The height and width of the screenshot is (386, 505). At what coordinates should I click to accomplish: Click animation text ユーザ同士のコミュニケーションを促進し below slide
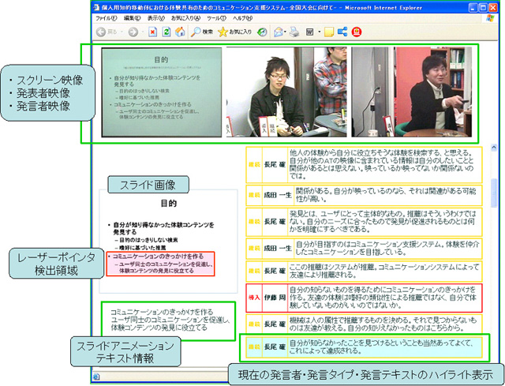(170, 320)
